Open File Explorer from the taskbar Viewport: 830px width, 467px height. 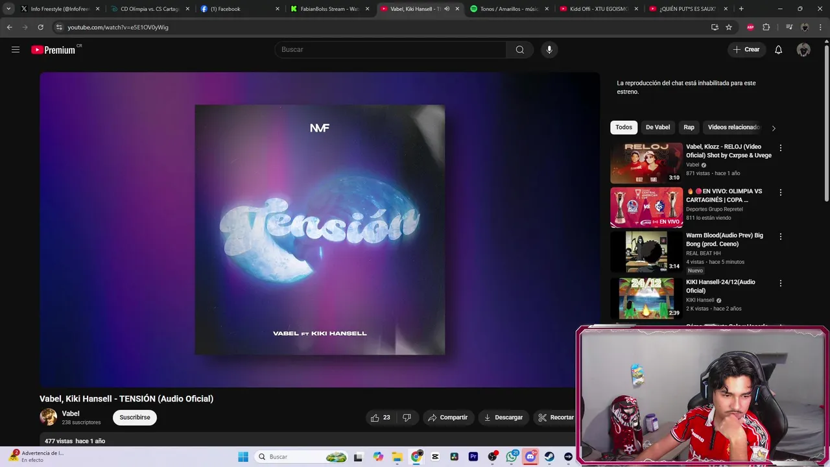(397, 457)
